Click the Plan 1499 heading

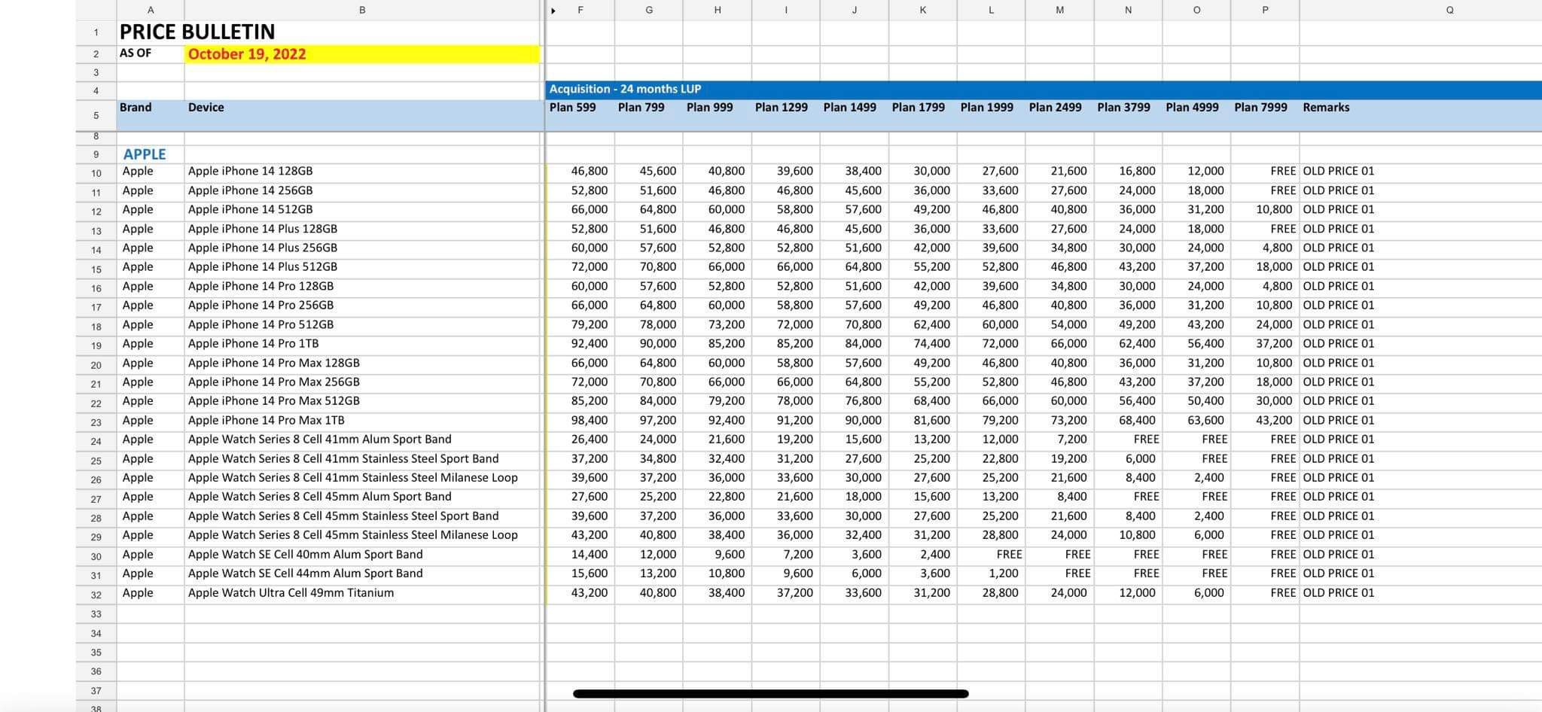(x=849, y=108)
